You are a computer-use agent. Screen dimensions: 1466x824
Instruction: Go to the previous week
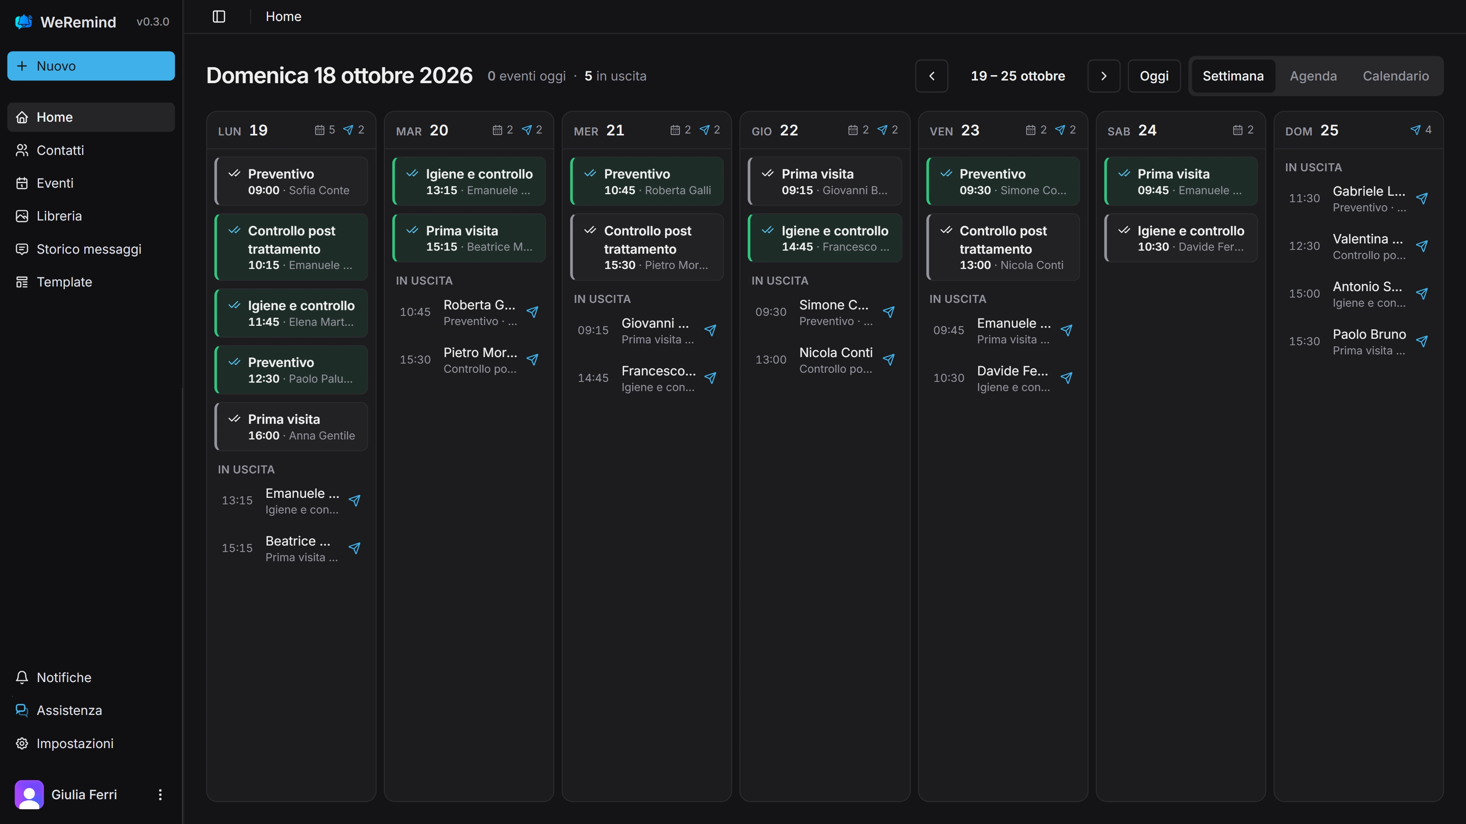tap(932, 76)
